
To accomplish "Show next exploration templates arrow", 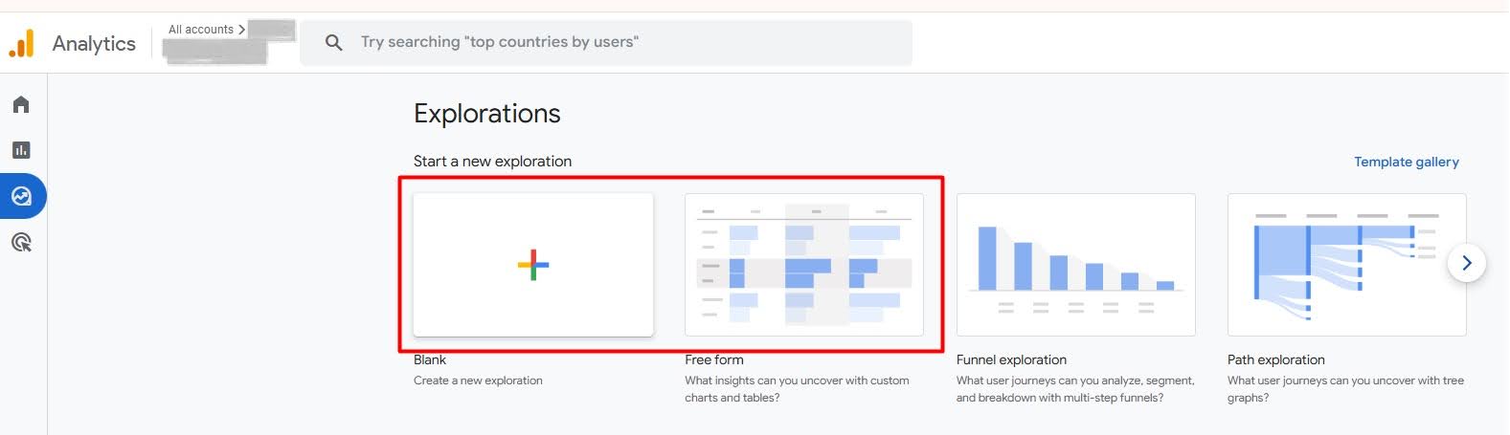I will pos(1466,263).
